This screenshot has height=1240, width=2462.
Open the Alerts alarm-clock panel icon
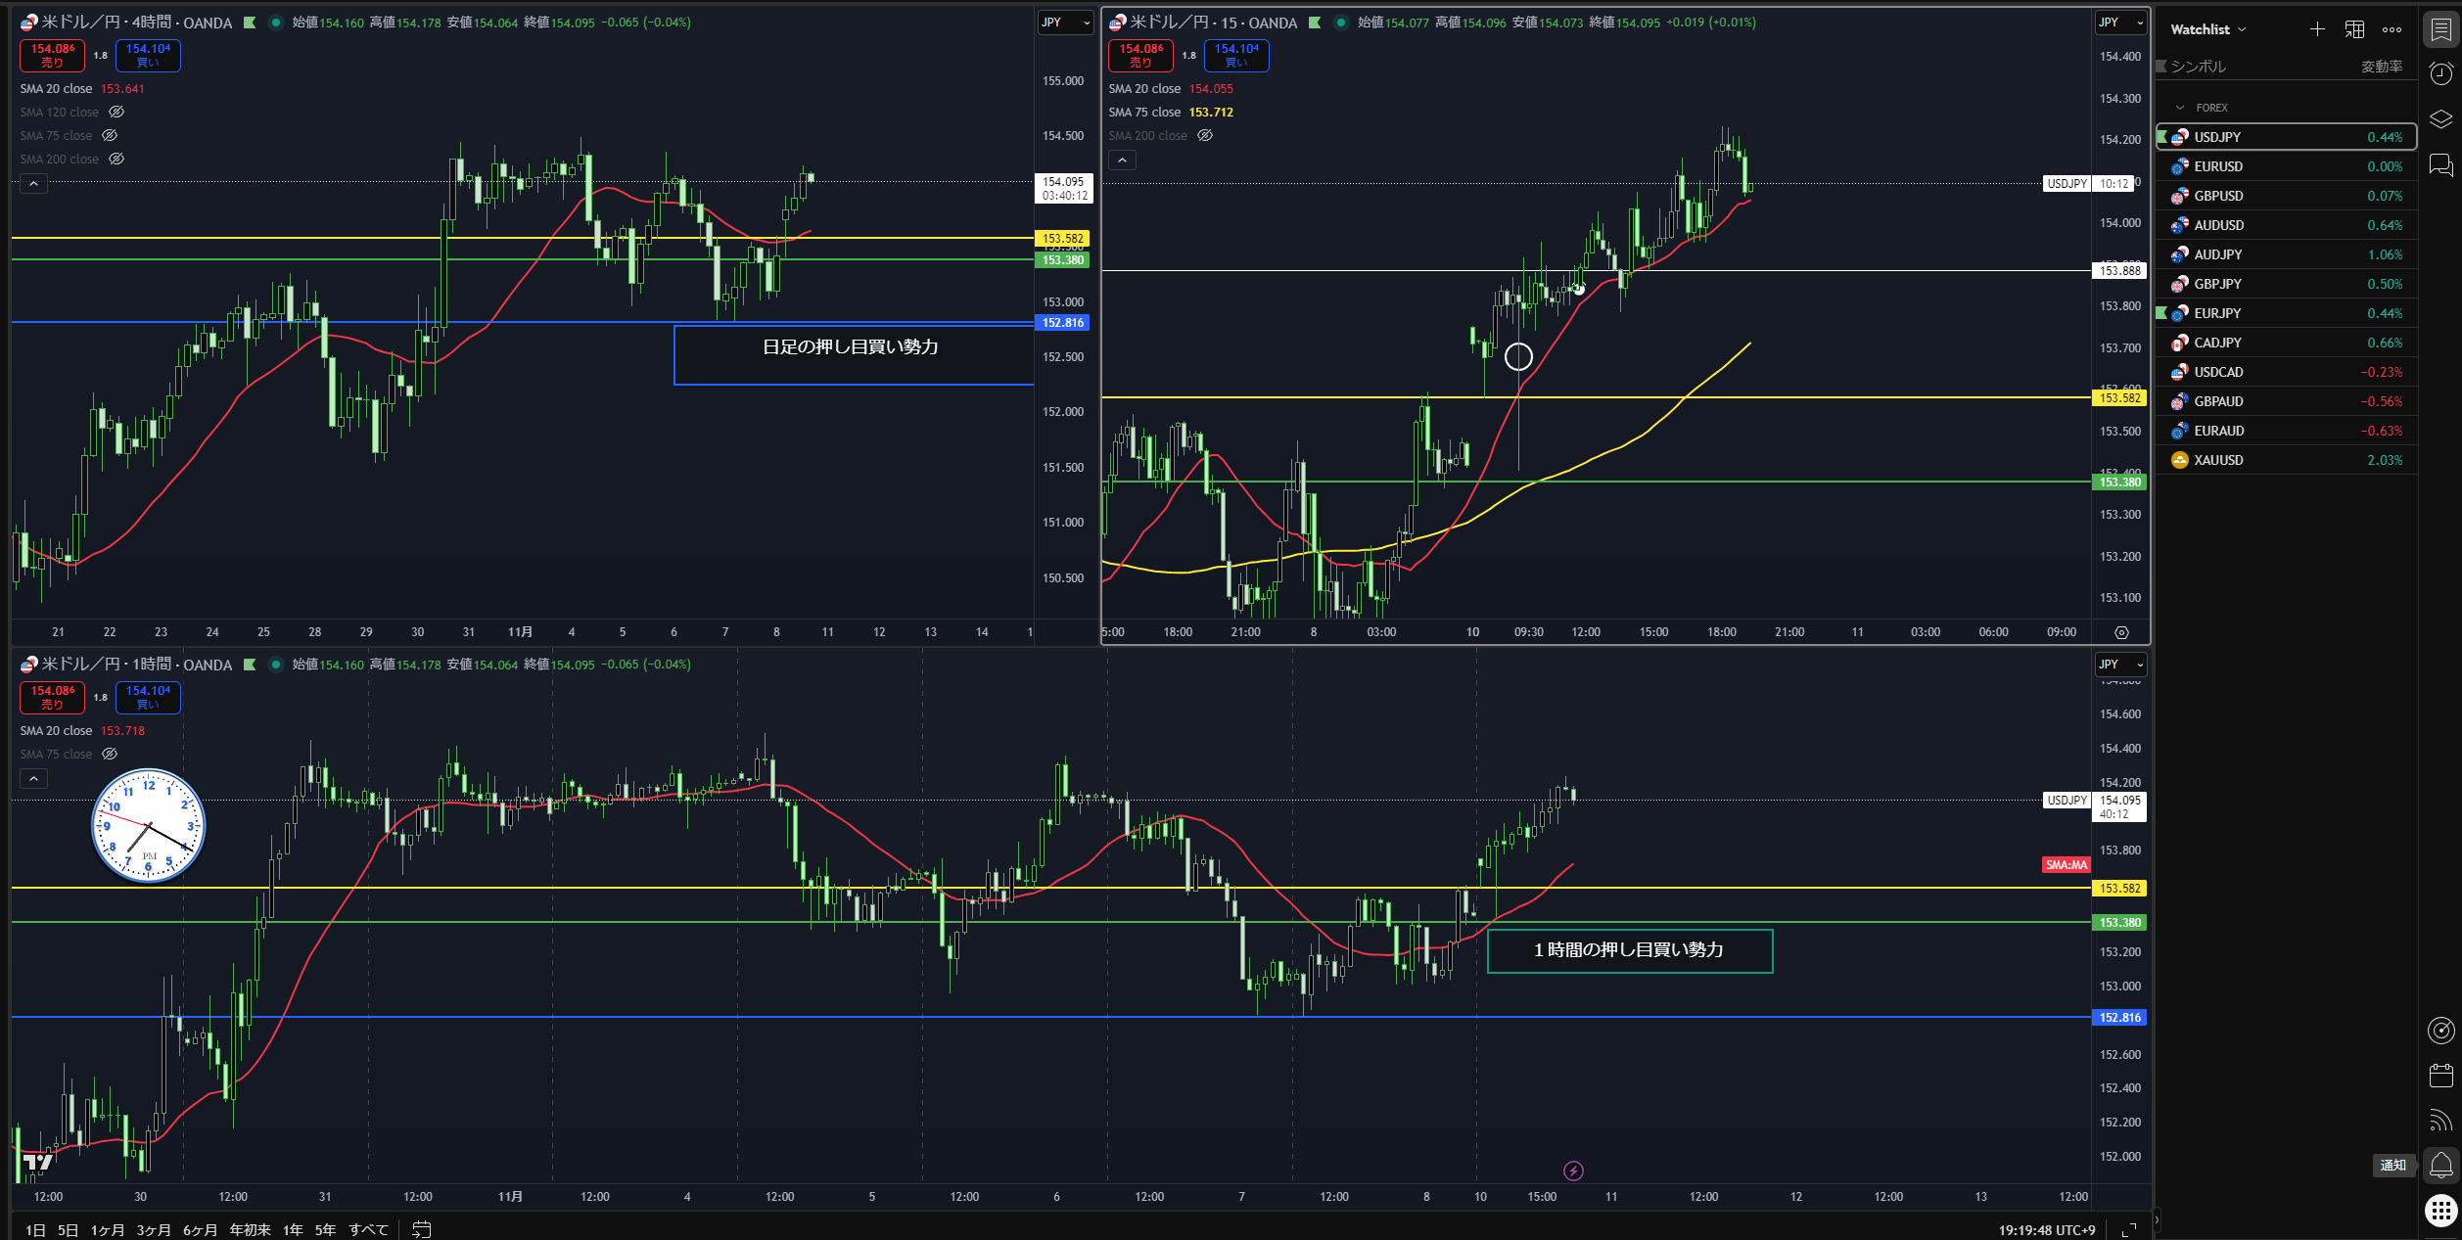2440,73
